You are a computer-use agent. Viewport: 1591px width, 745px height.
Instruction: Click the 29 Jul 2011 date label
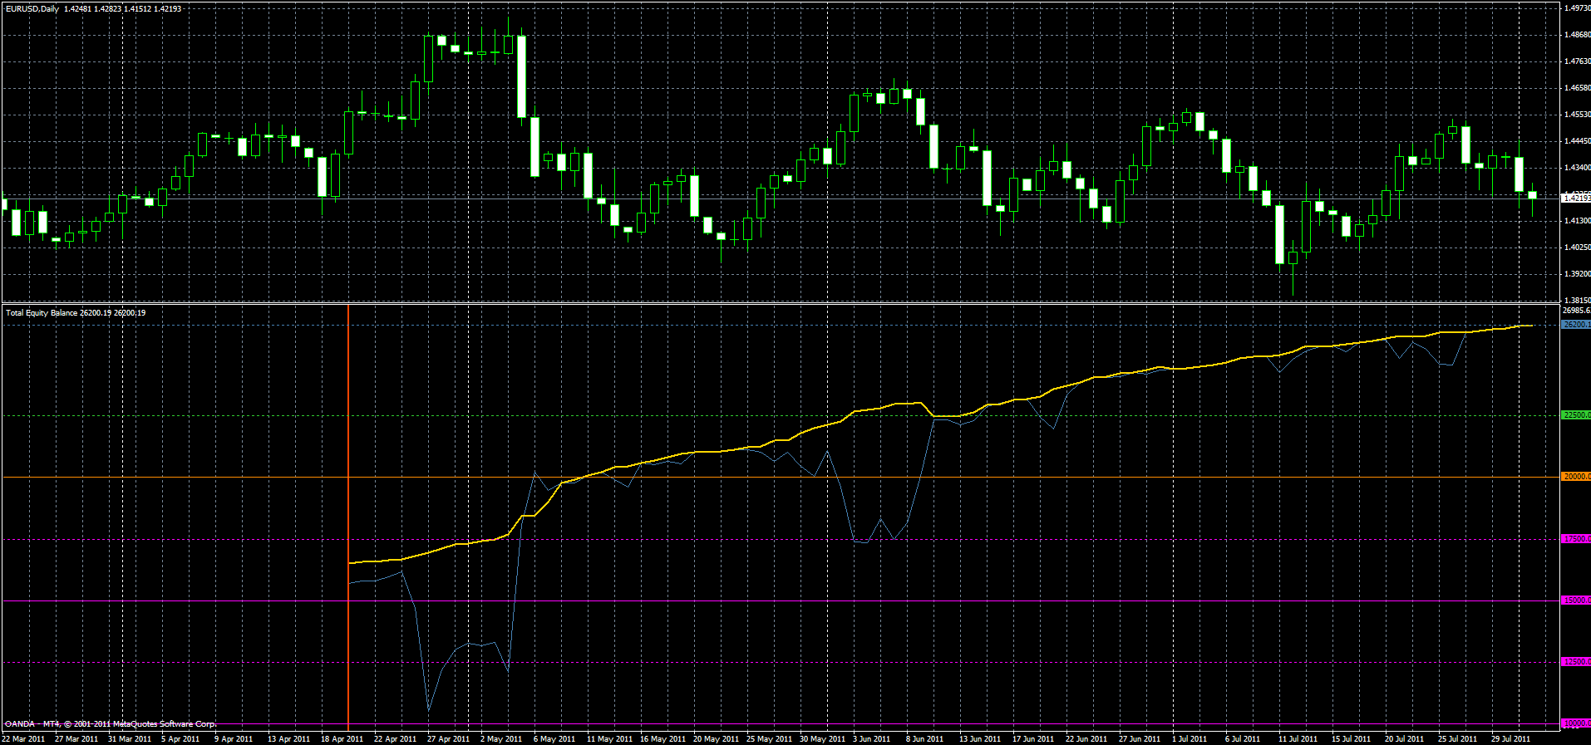(1510, 739)
